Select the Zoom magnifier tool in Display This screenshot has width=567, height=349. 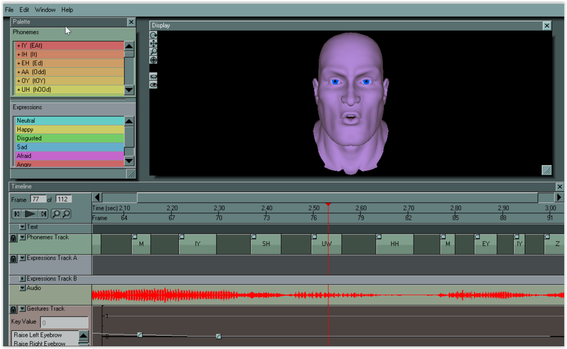tap(153, 51)
